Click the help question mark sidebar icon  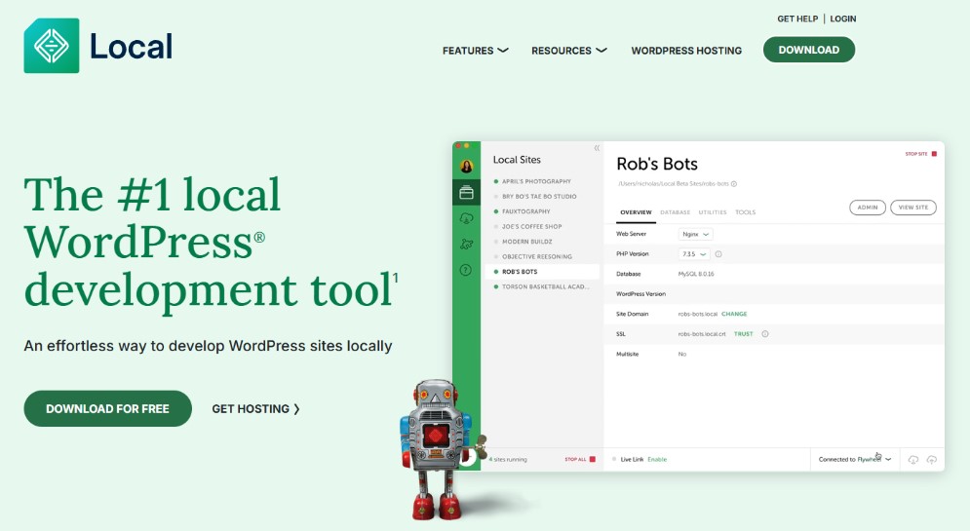coord(466,270)
